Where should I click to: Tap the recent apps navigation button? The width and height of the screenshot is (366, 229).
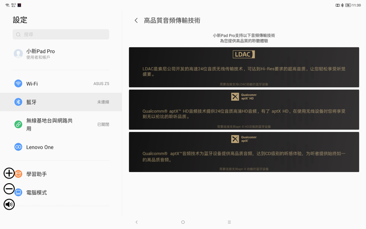coord(229,222)
